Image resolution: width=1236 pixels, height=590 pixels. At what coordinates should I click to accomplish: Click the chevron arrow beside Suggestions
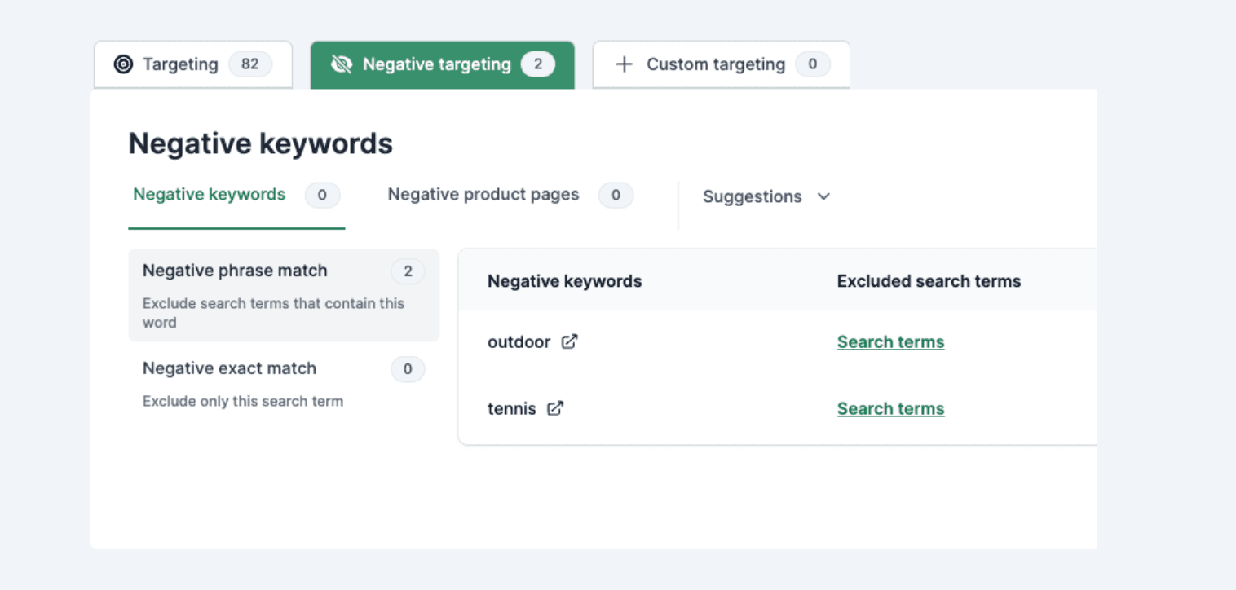(823, 196)
